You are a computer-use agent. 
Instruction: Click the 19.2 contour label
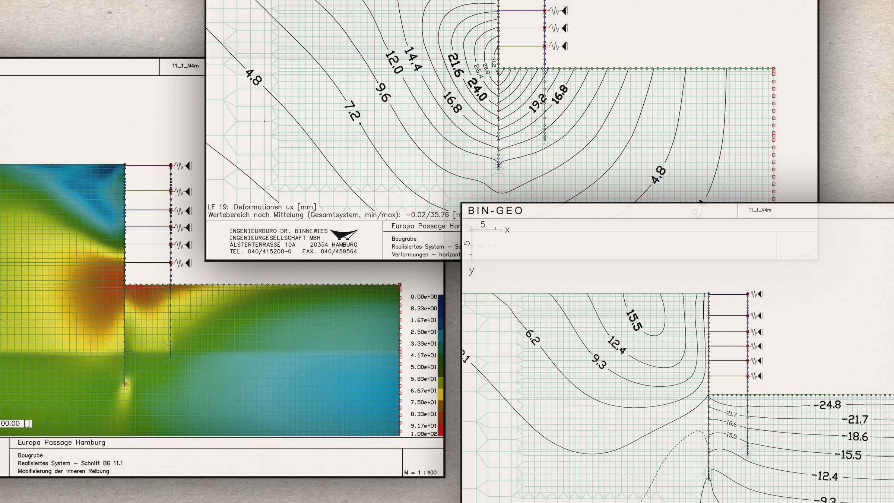point(538,103)
